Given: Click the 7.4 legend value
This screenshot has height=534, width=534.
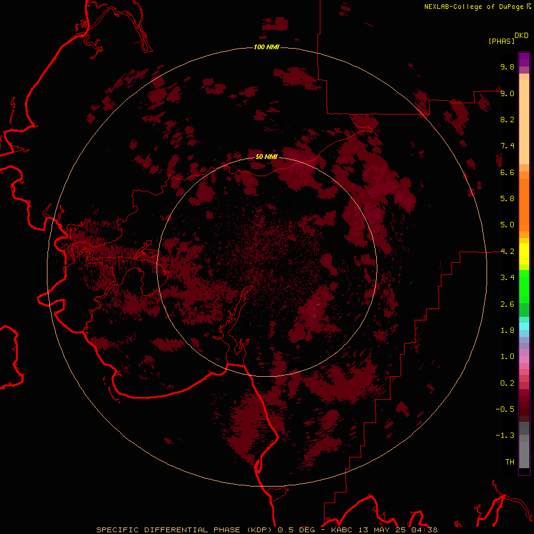Looking at the screenshot, I should pyautogui.click(x=507, y=146).
